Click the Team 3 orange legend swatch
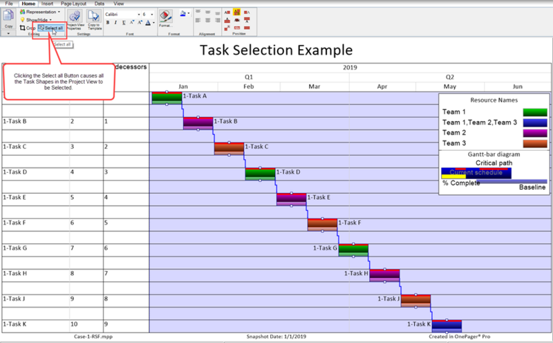The width and height of the screenshot is (553, 343). [x=535, y=143]
